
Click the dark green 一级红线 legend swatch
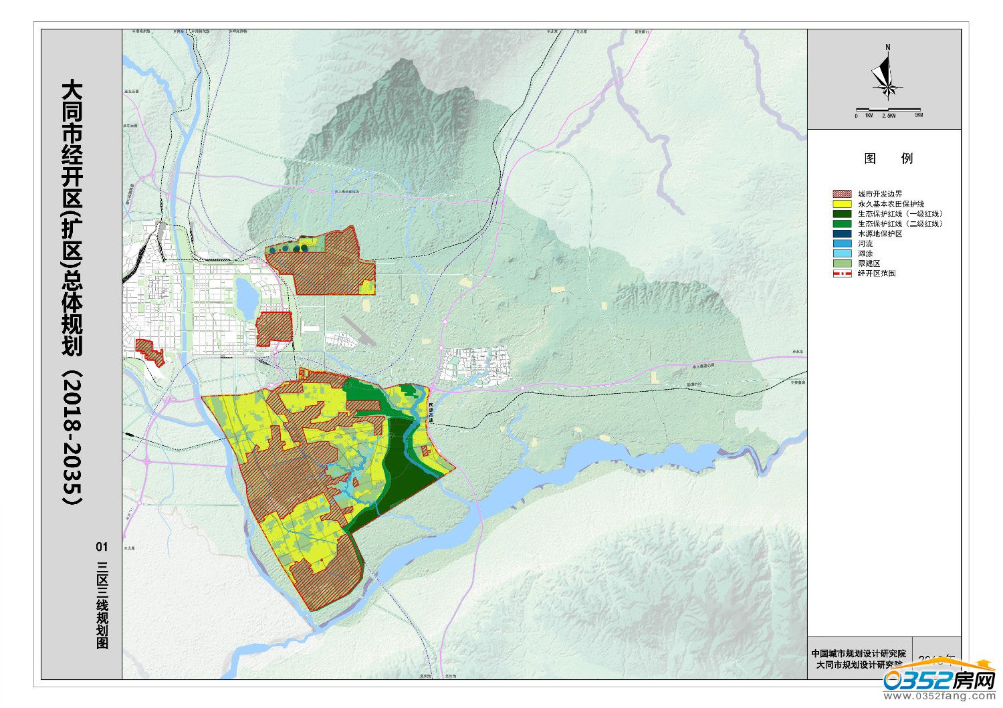pos(842,214)
